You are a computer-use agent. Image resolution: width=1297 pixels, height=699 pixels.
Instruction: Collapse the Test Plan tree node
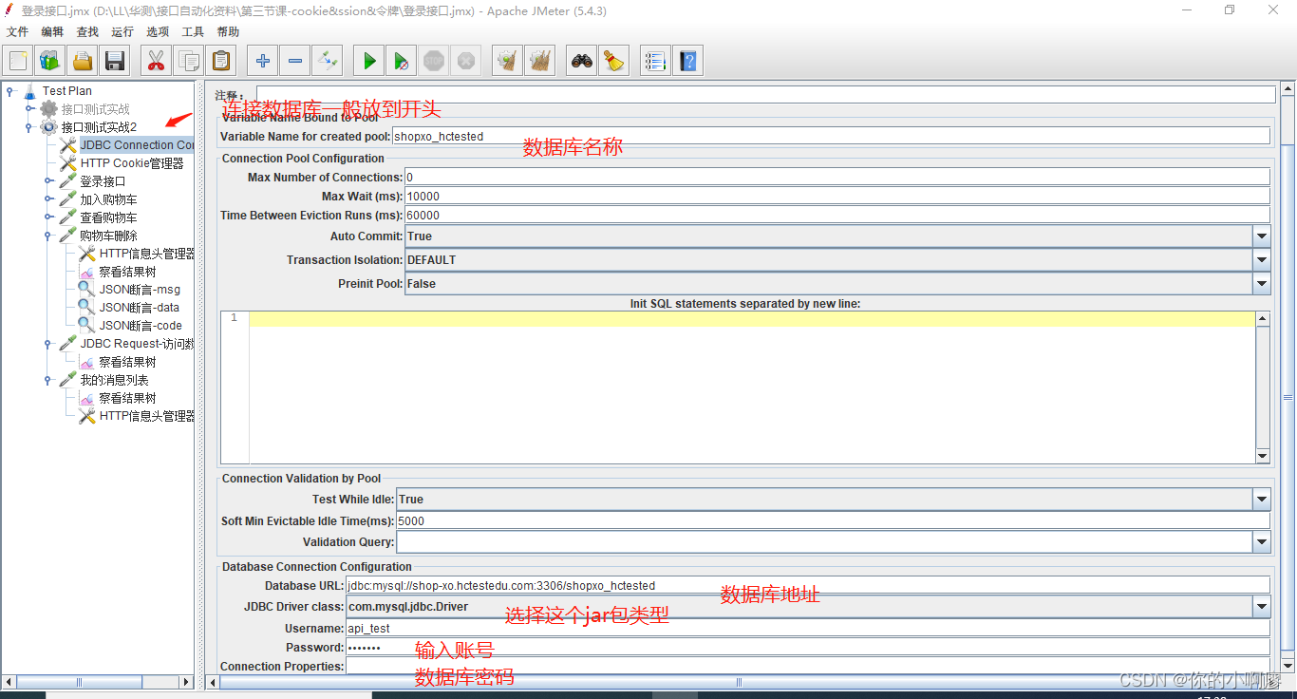[10, 91]
